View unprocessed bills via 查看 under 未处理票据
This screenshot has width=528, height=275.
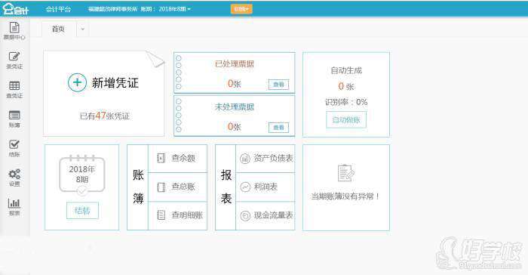pos(278,128)
